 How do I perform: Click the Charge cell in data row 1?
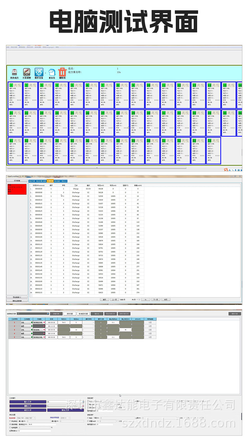click(76, 189)
